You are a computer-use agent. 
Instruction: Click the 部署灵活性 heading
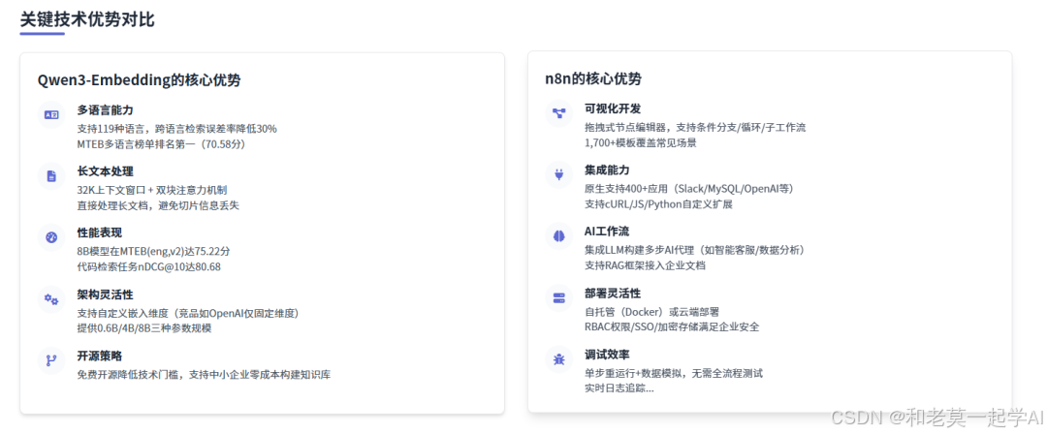613,294
